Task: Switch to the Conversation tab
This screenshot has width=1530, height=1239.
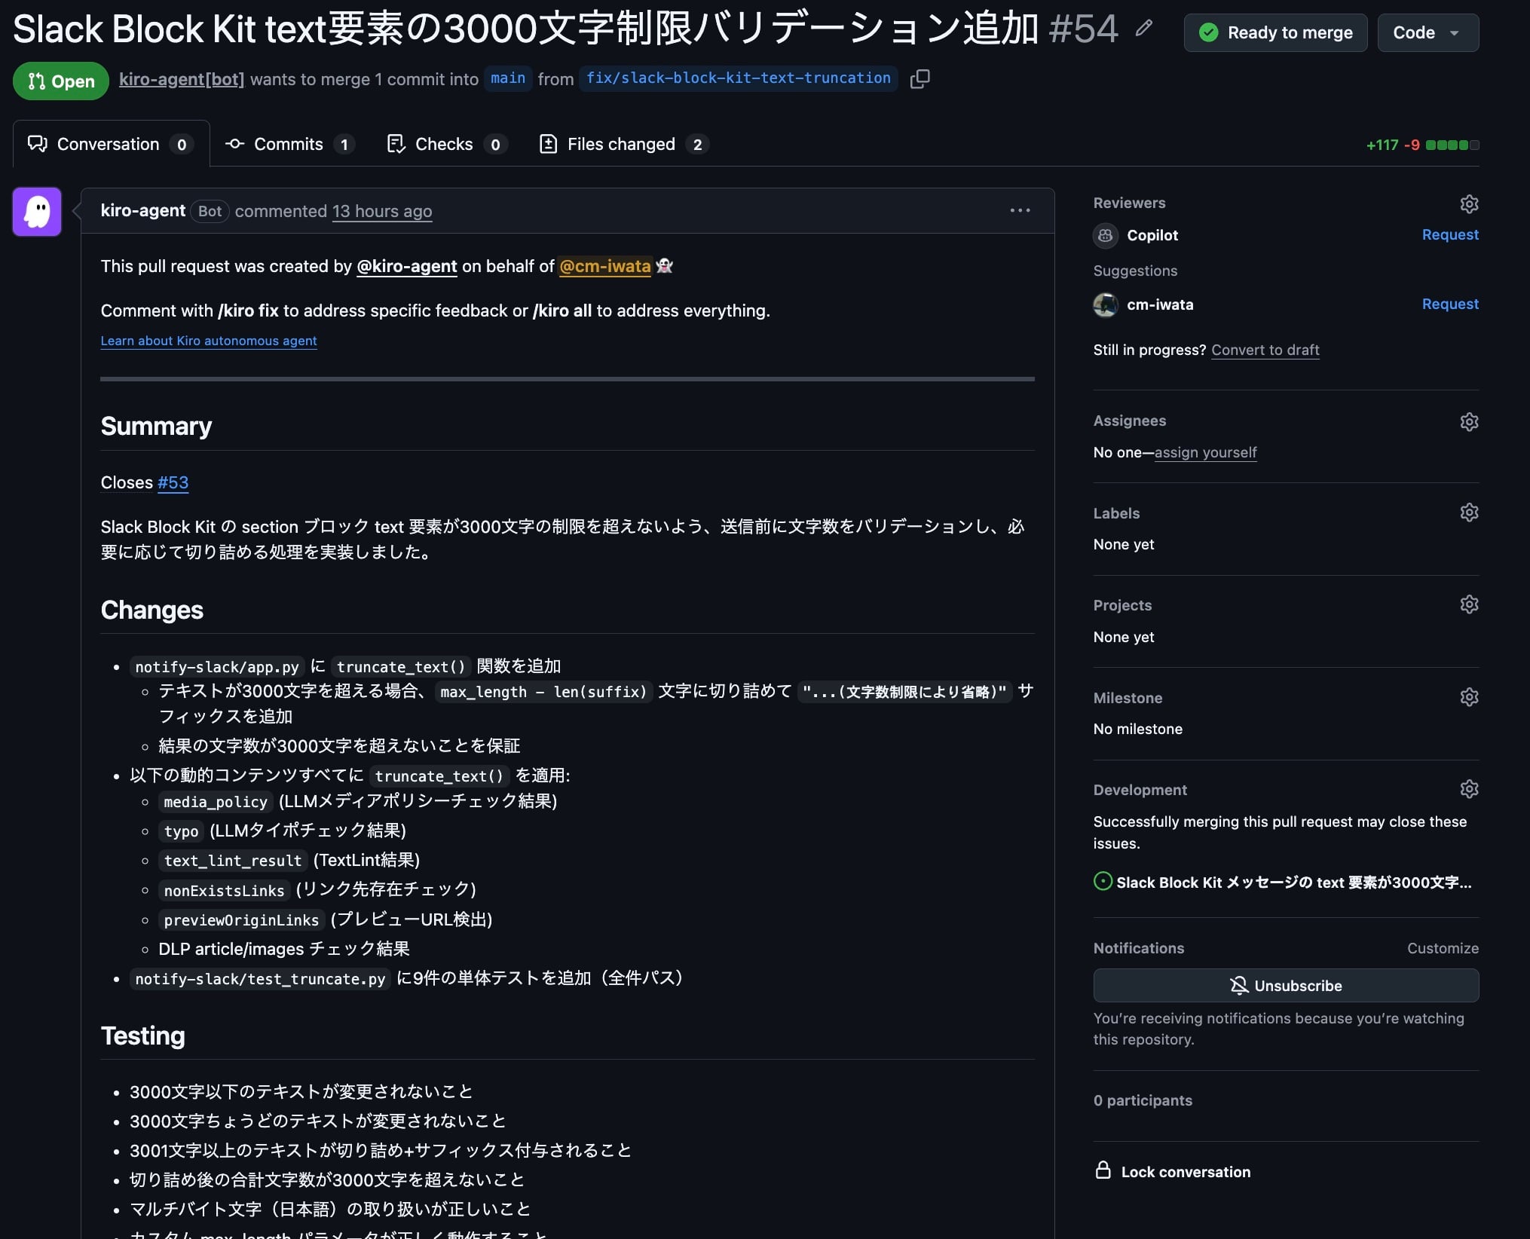Action: [111, 144]
